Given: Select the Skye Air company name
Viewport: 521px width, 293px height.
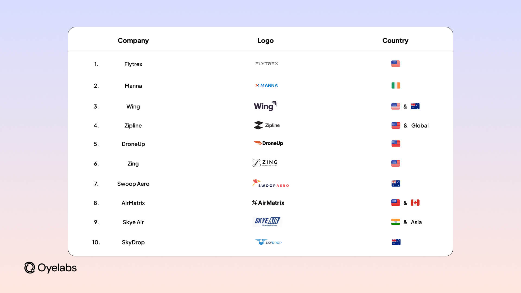Looking at the screenshot, I should [x=133, y=222].
